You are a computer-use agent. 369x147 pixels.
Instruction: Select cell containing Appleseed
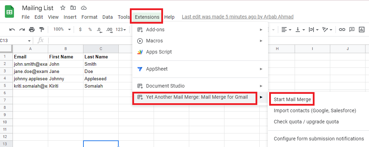pyautogui.click(x=101, y=79)
